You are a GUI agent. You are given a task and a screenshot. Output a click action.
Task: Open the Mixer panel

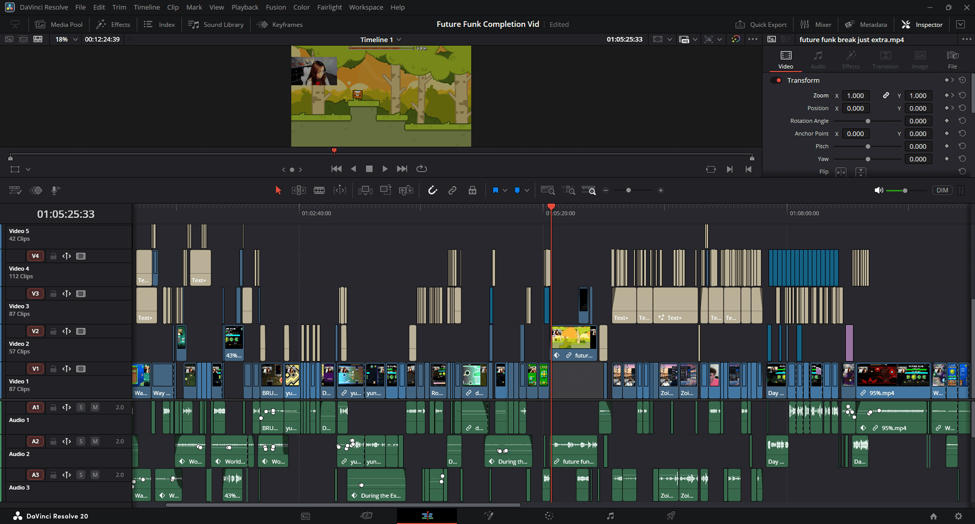[x=816, y=24]
